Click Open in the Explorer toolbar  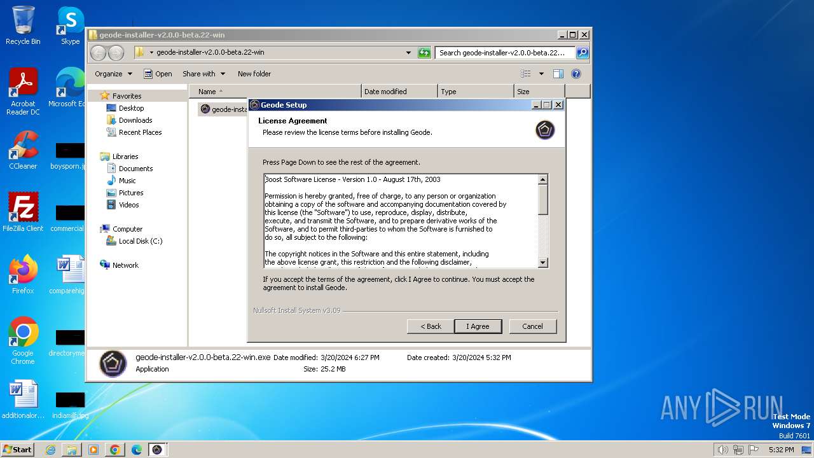coord(158,74)
